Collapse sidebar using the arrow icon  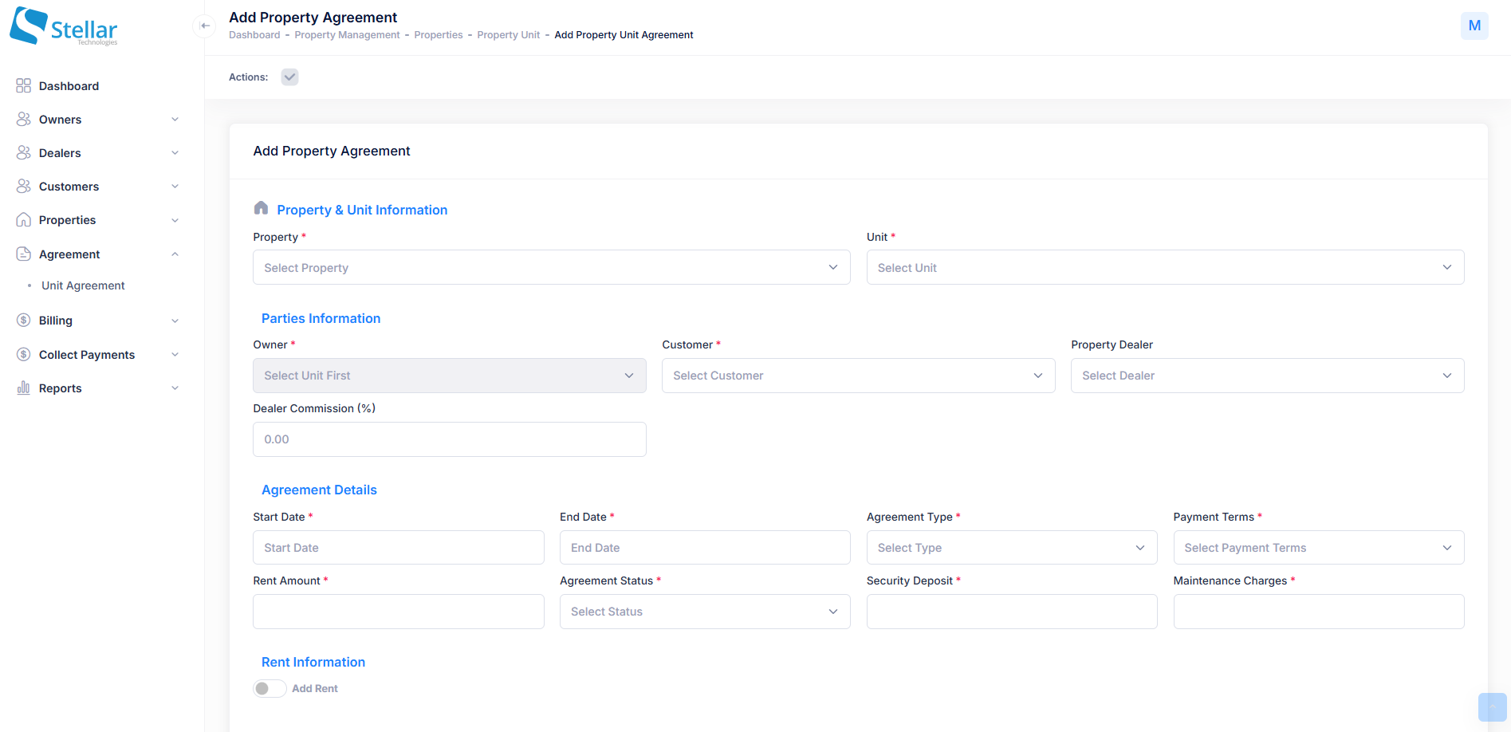coord(205,26)
